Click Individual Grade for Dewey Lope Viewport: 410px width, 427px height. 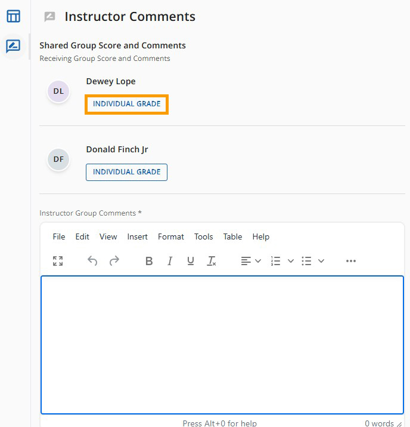point(126,104)
